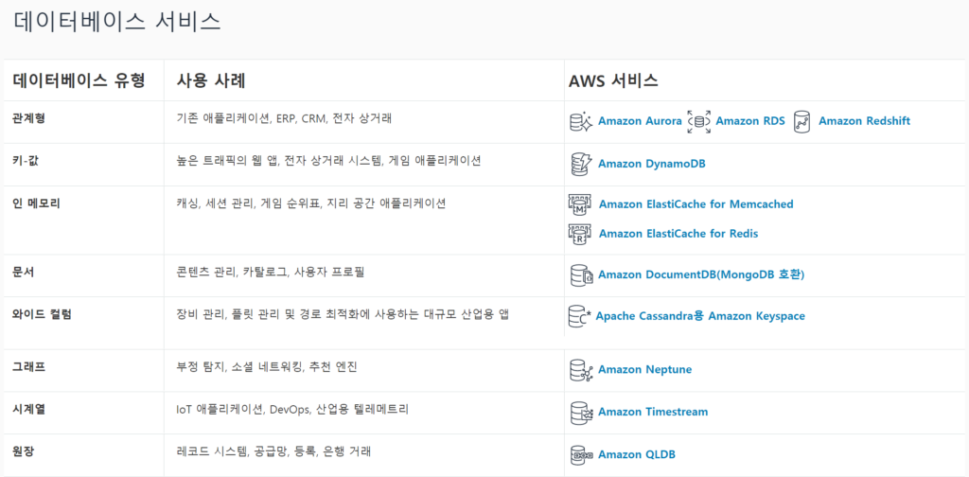Click the Amazon RDS icon

[698, 121]
